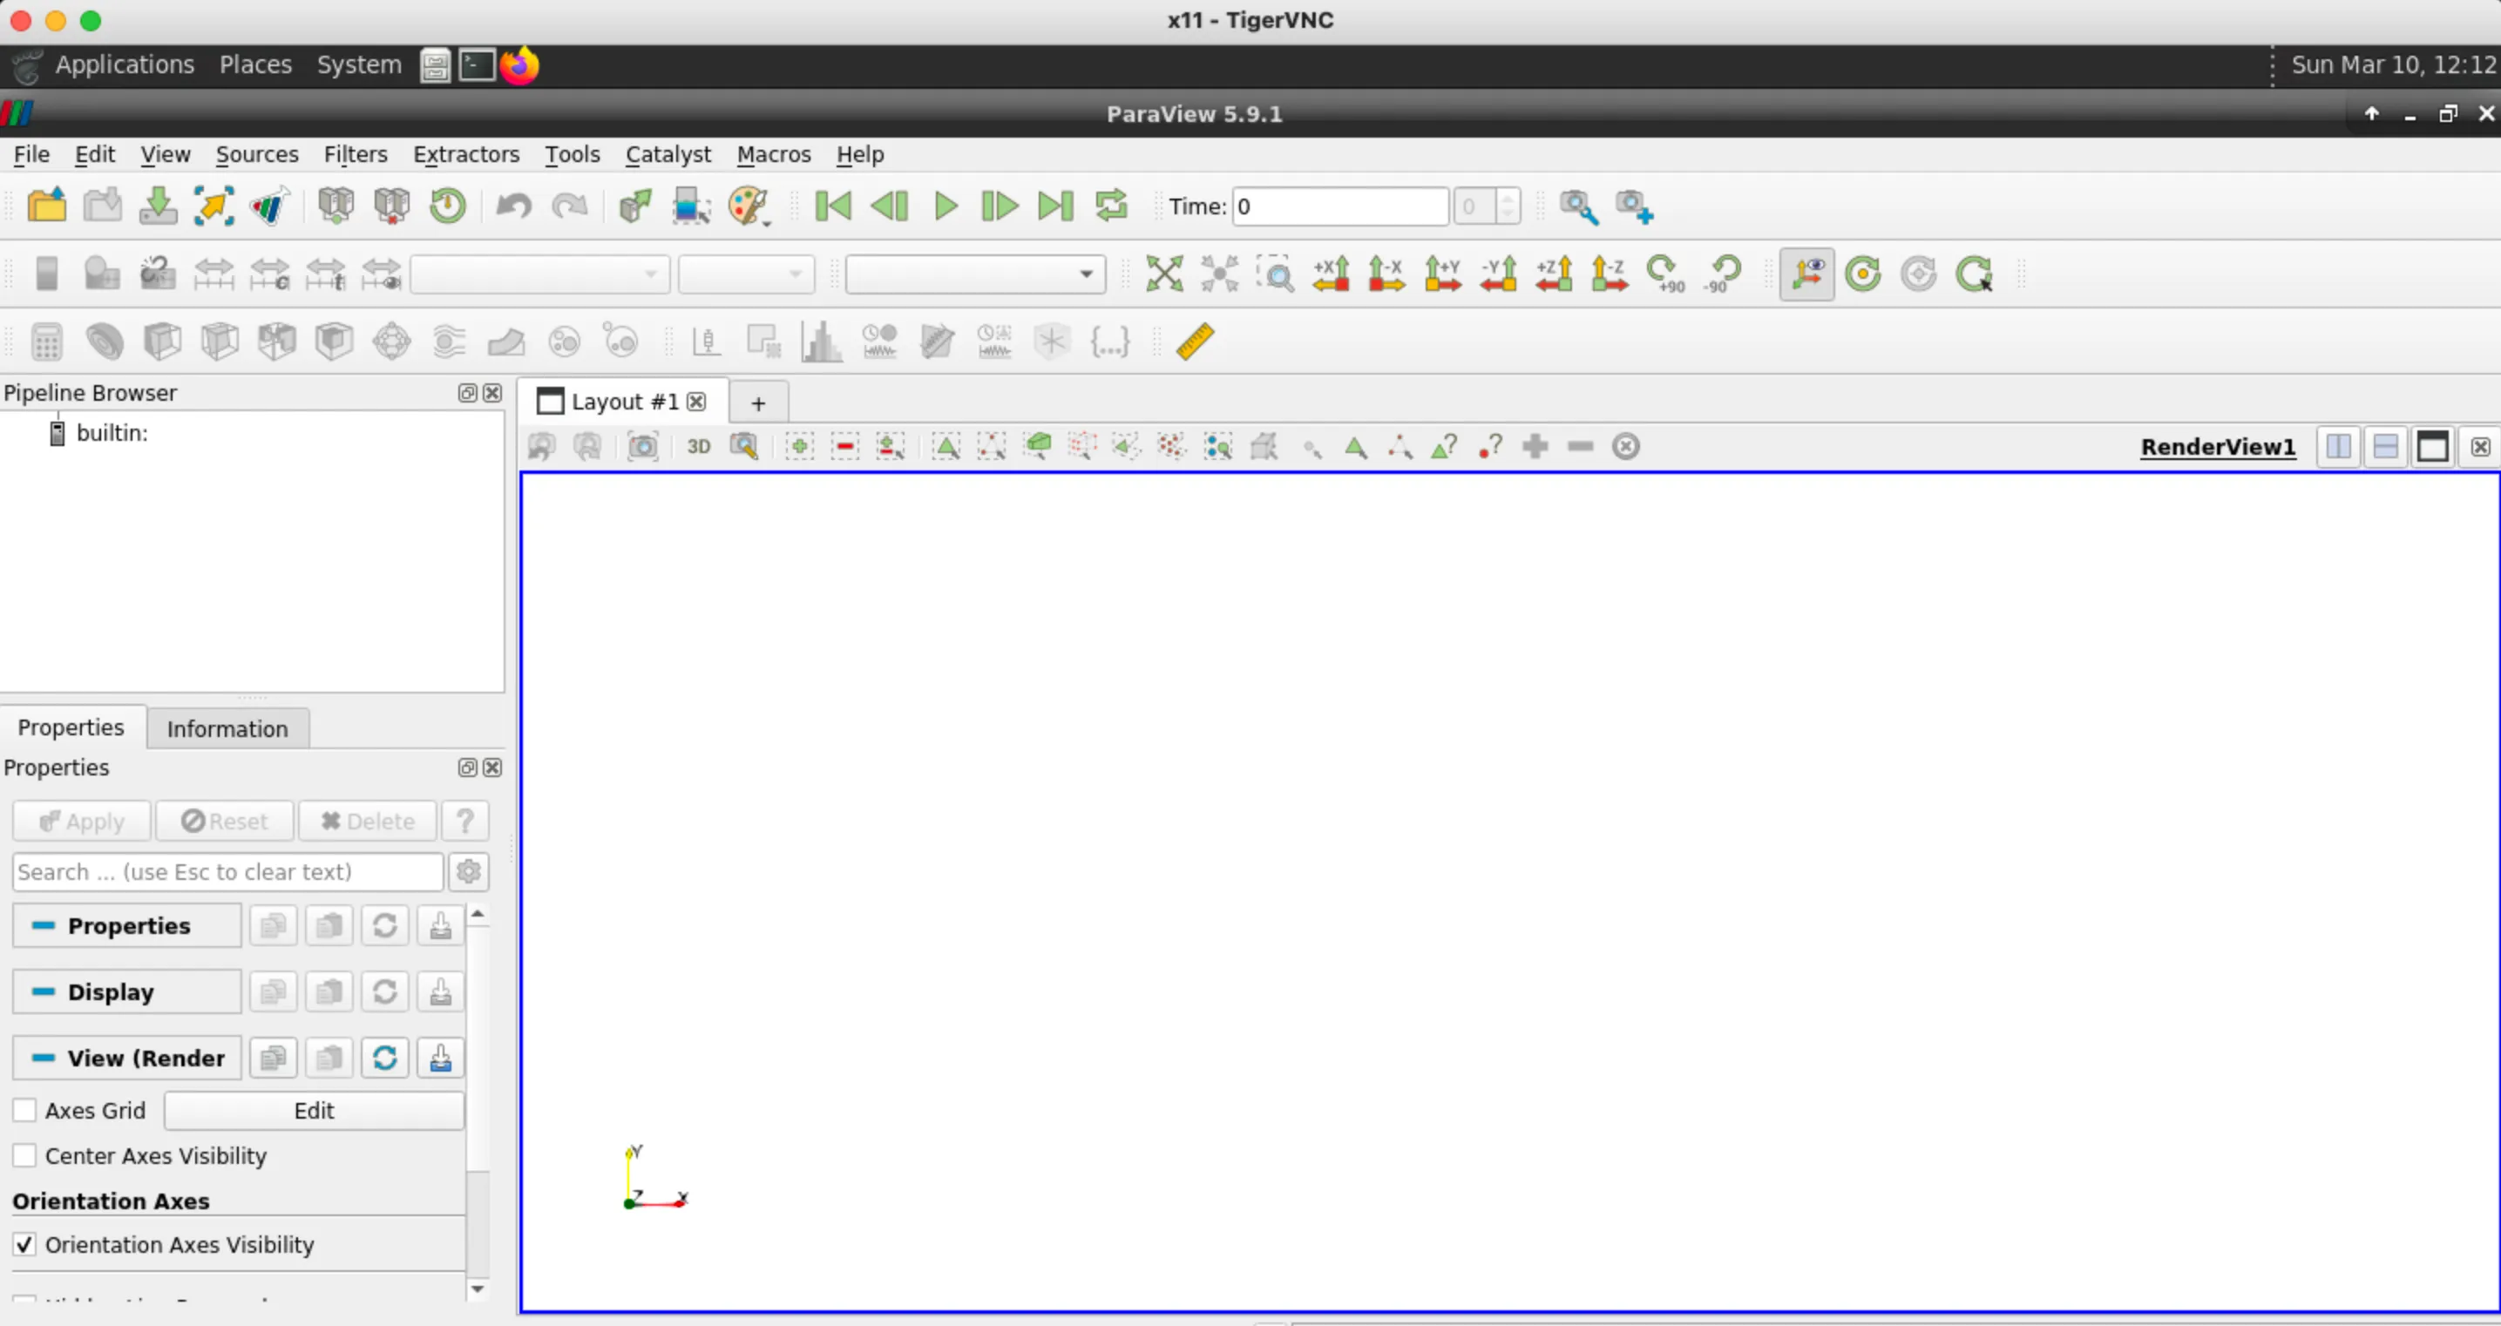2501x1326 pixels.
Task: Toggle advanced properties gear button
Action: (x=469, y=872)
